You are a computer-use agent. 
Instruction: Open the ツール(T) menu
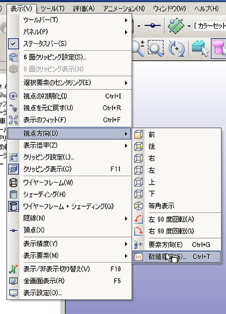(53, 9)
